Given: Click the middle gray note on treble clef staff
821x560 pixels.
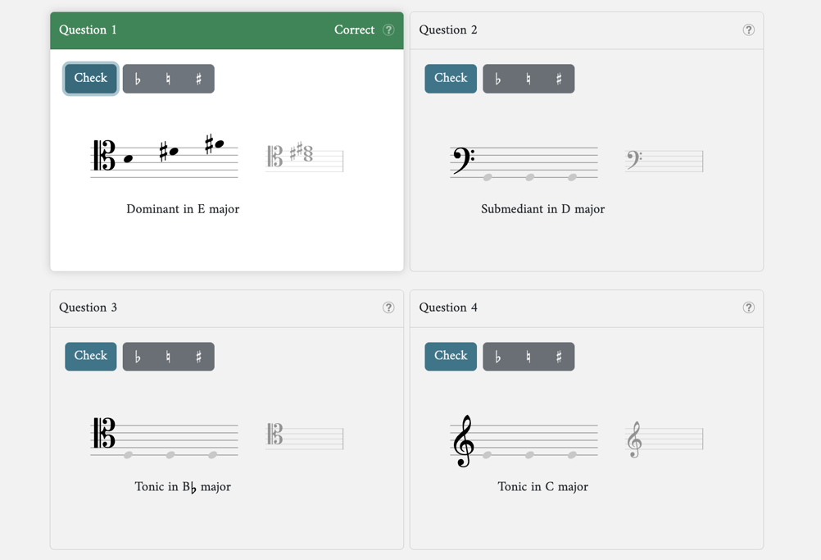Looking at the screenshot, I should [x=530, y=455].
